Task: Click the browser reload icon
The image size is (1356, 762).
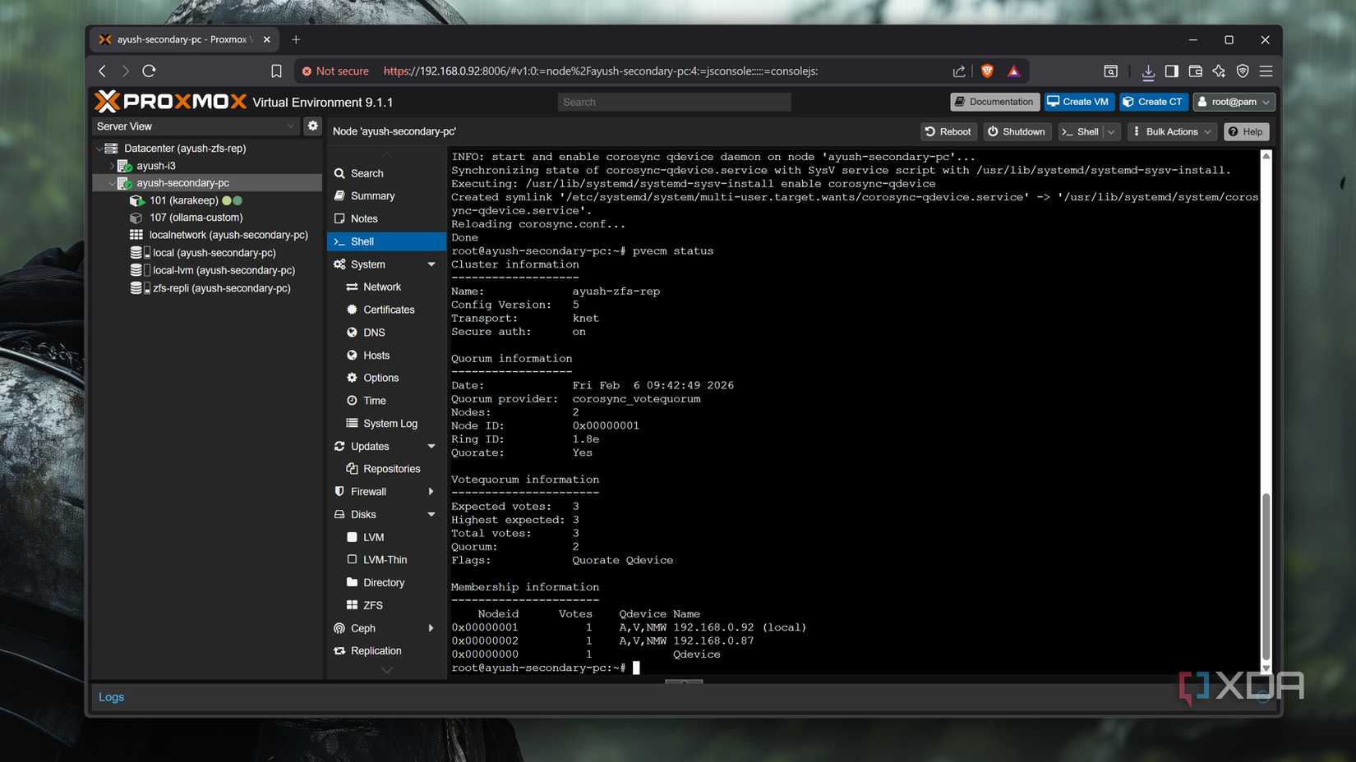Action: (x=149, y=71)
